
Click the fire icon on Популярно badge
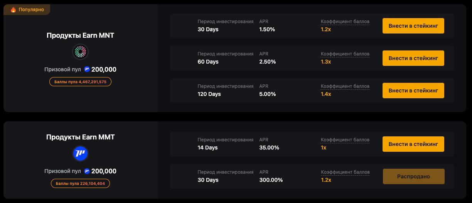[13, 10]
